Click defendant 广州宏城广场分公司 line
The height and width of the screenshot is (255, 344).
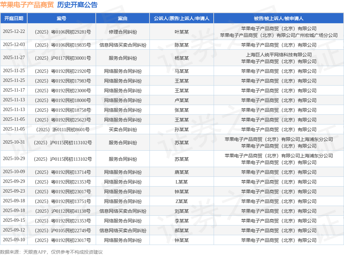point(278,35)
